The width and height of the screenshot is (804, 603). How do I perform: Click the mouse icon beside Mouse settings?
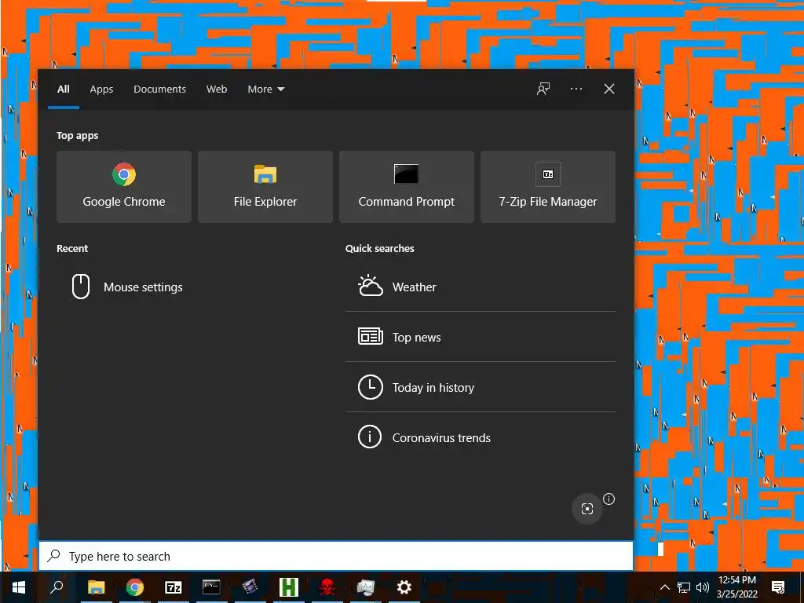pyautogui.click(x=81, y=287)
